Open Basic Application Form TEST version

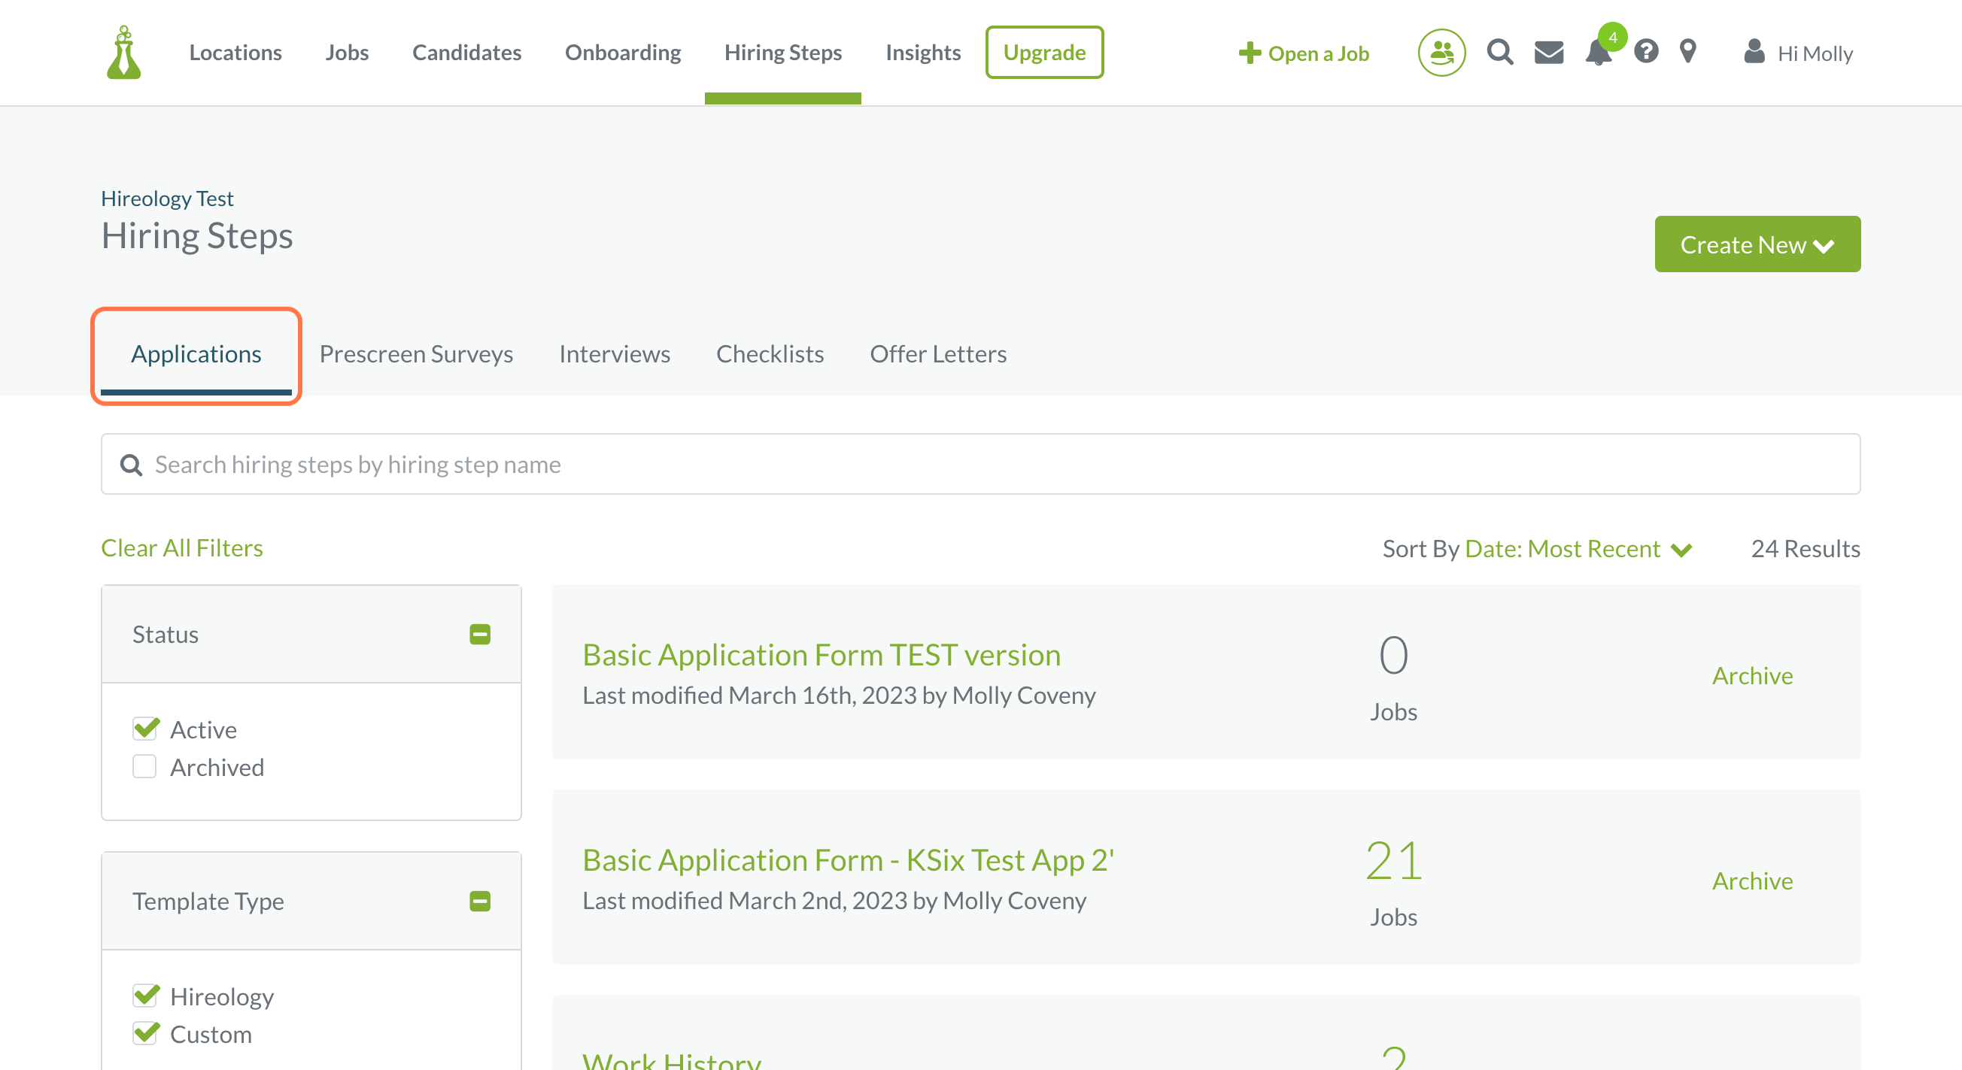pyautogui.click(x=821, y=654)
